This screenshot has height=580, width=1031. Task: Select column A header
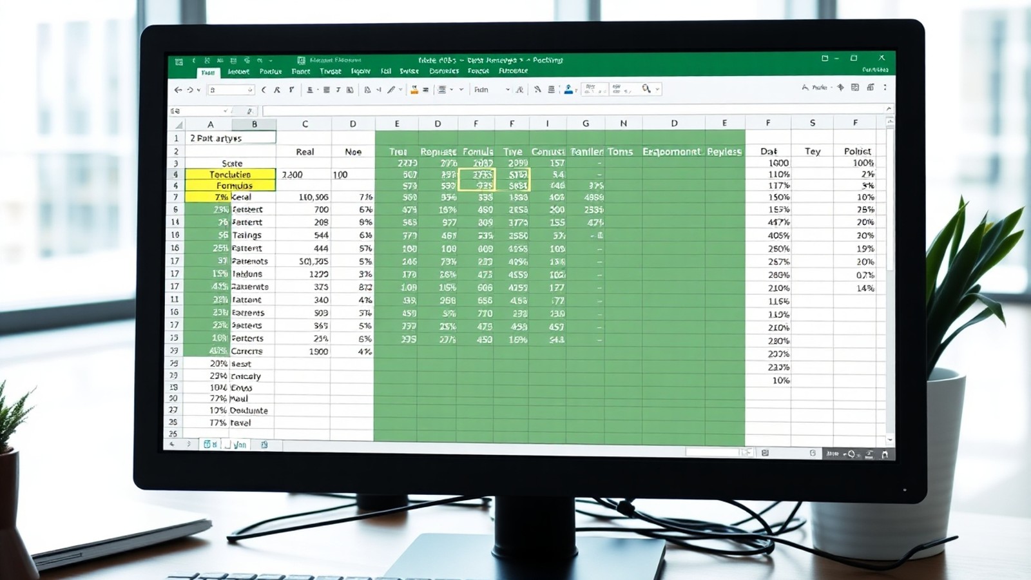[210, 124]
